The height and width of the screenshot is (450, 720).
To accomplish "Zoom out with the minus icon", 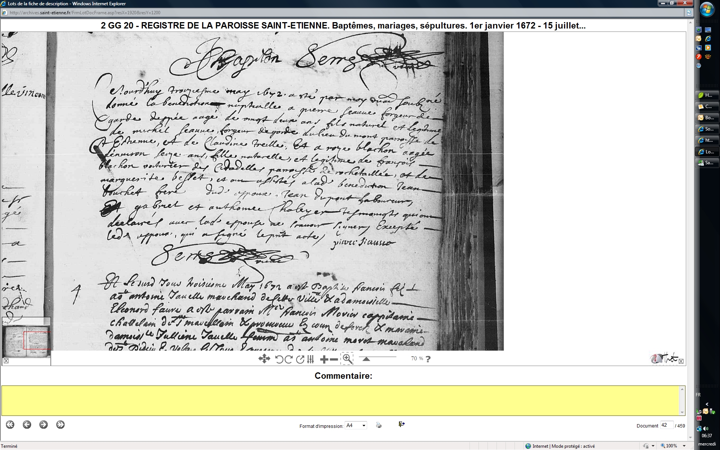I will pyautogui.click(x=334, y=360).
